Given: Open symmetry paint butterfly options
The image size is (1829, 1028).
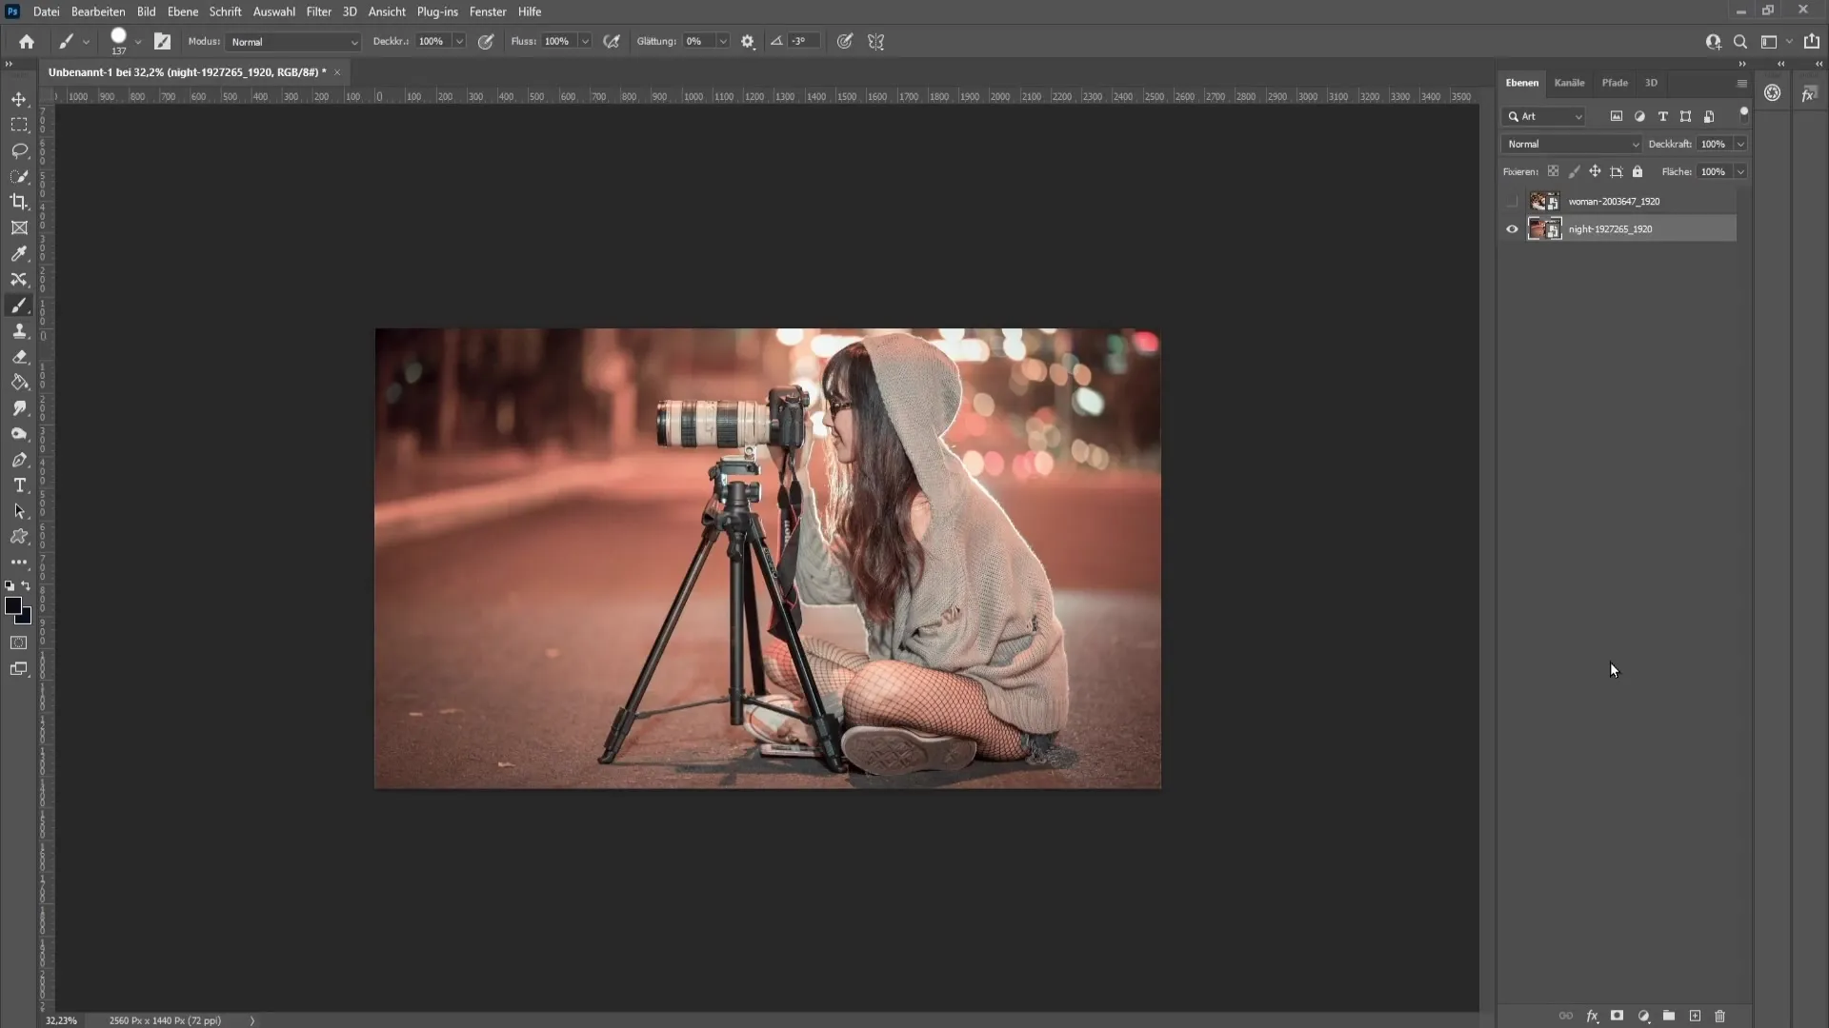Looking at the screenshot, I should tap(876, 42).
